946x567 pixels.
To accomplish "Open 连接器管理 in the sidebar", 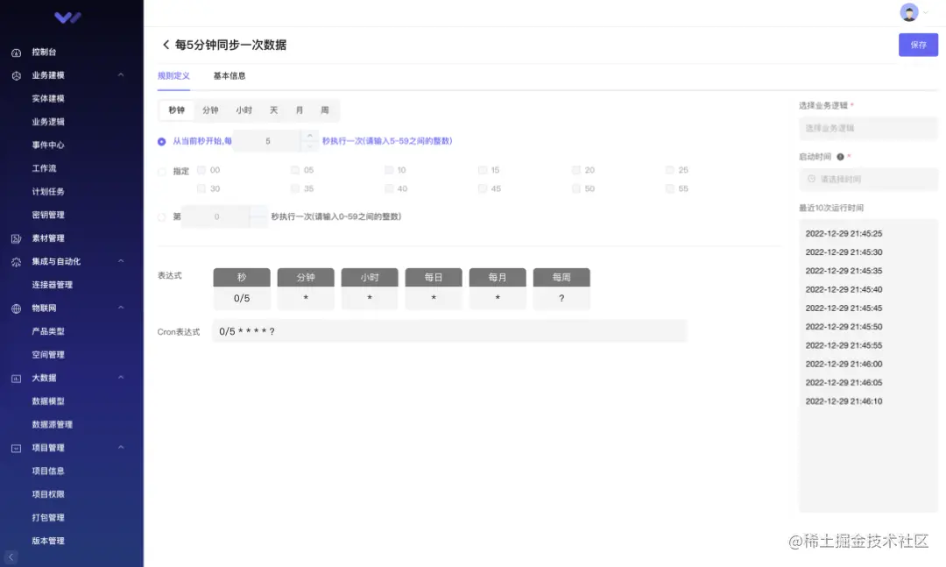I will [x=53, y=285].
